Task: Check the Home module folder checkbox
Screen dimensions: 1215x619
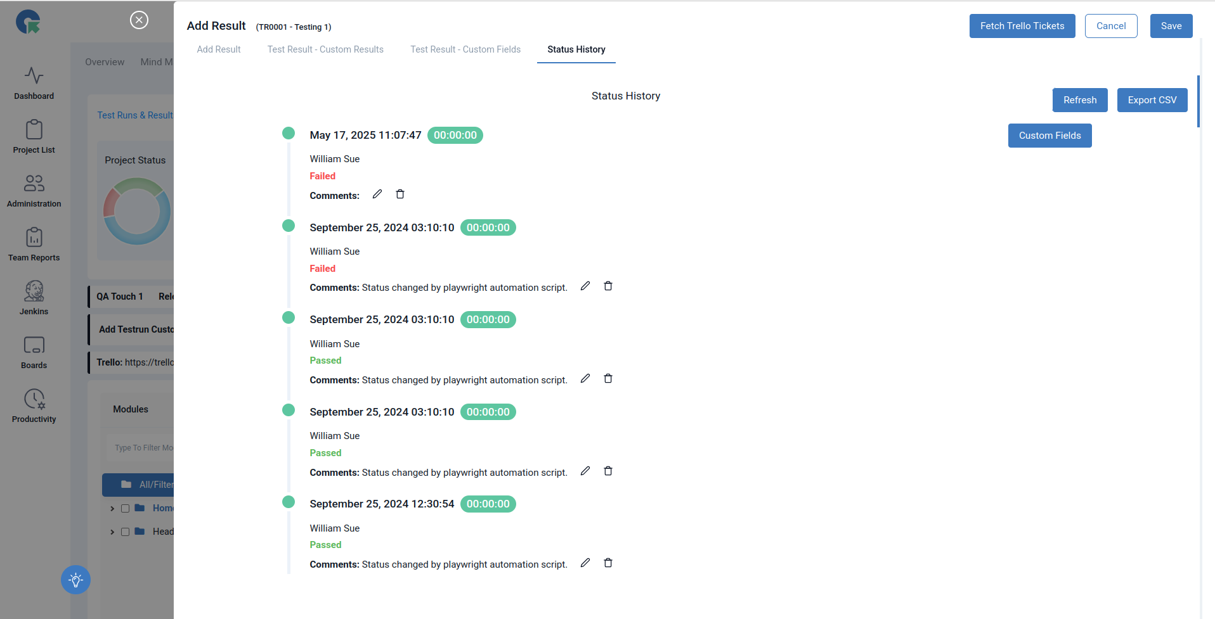Action: point(125,508)
